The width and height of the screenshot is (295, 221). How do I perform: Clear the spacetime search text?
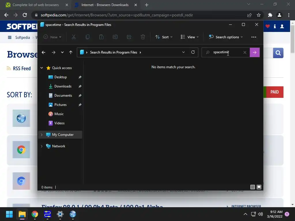click(x=245, y=52)
